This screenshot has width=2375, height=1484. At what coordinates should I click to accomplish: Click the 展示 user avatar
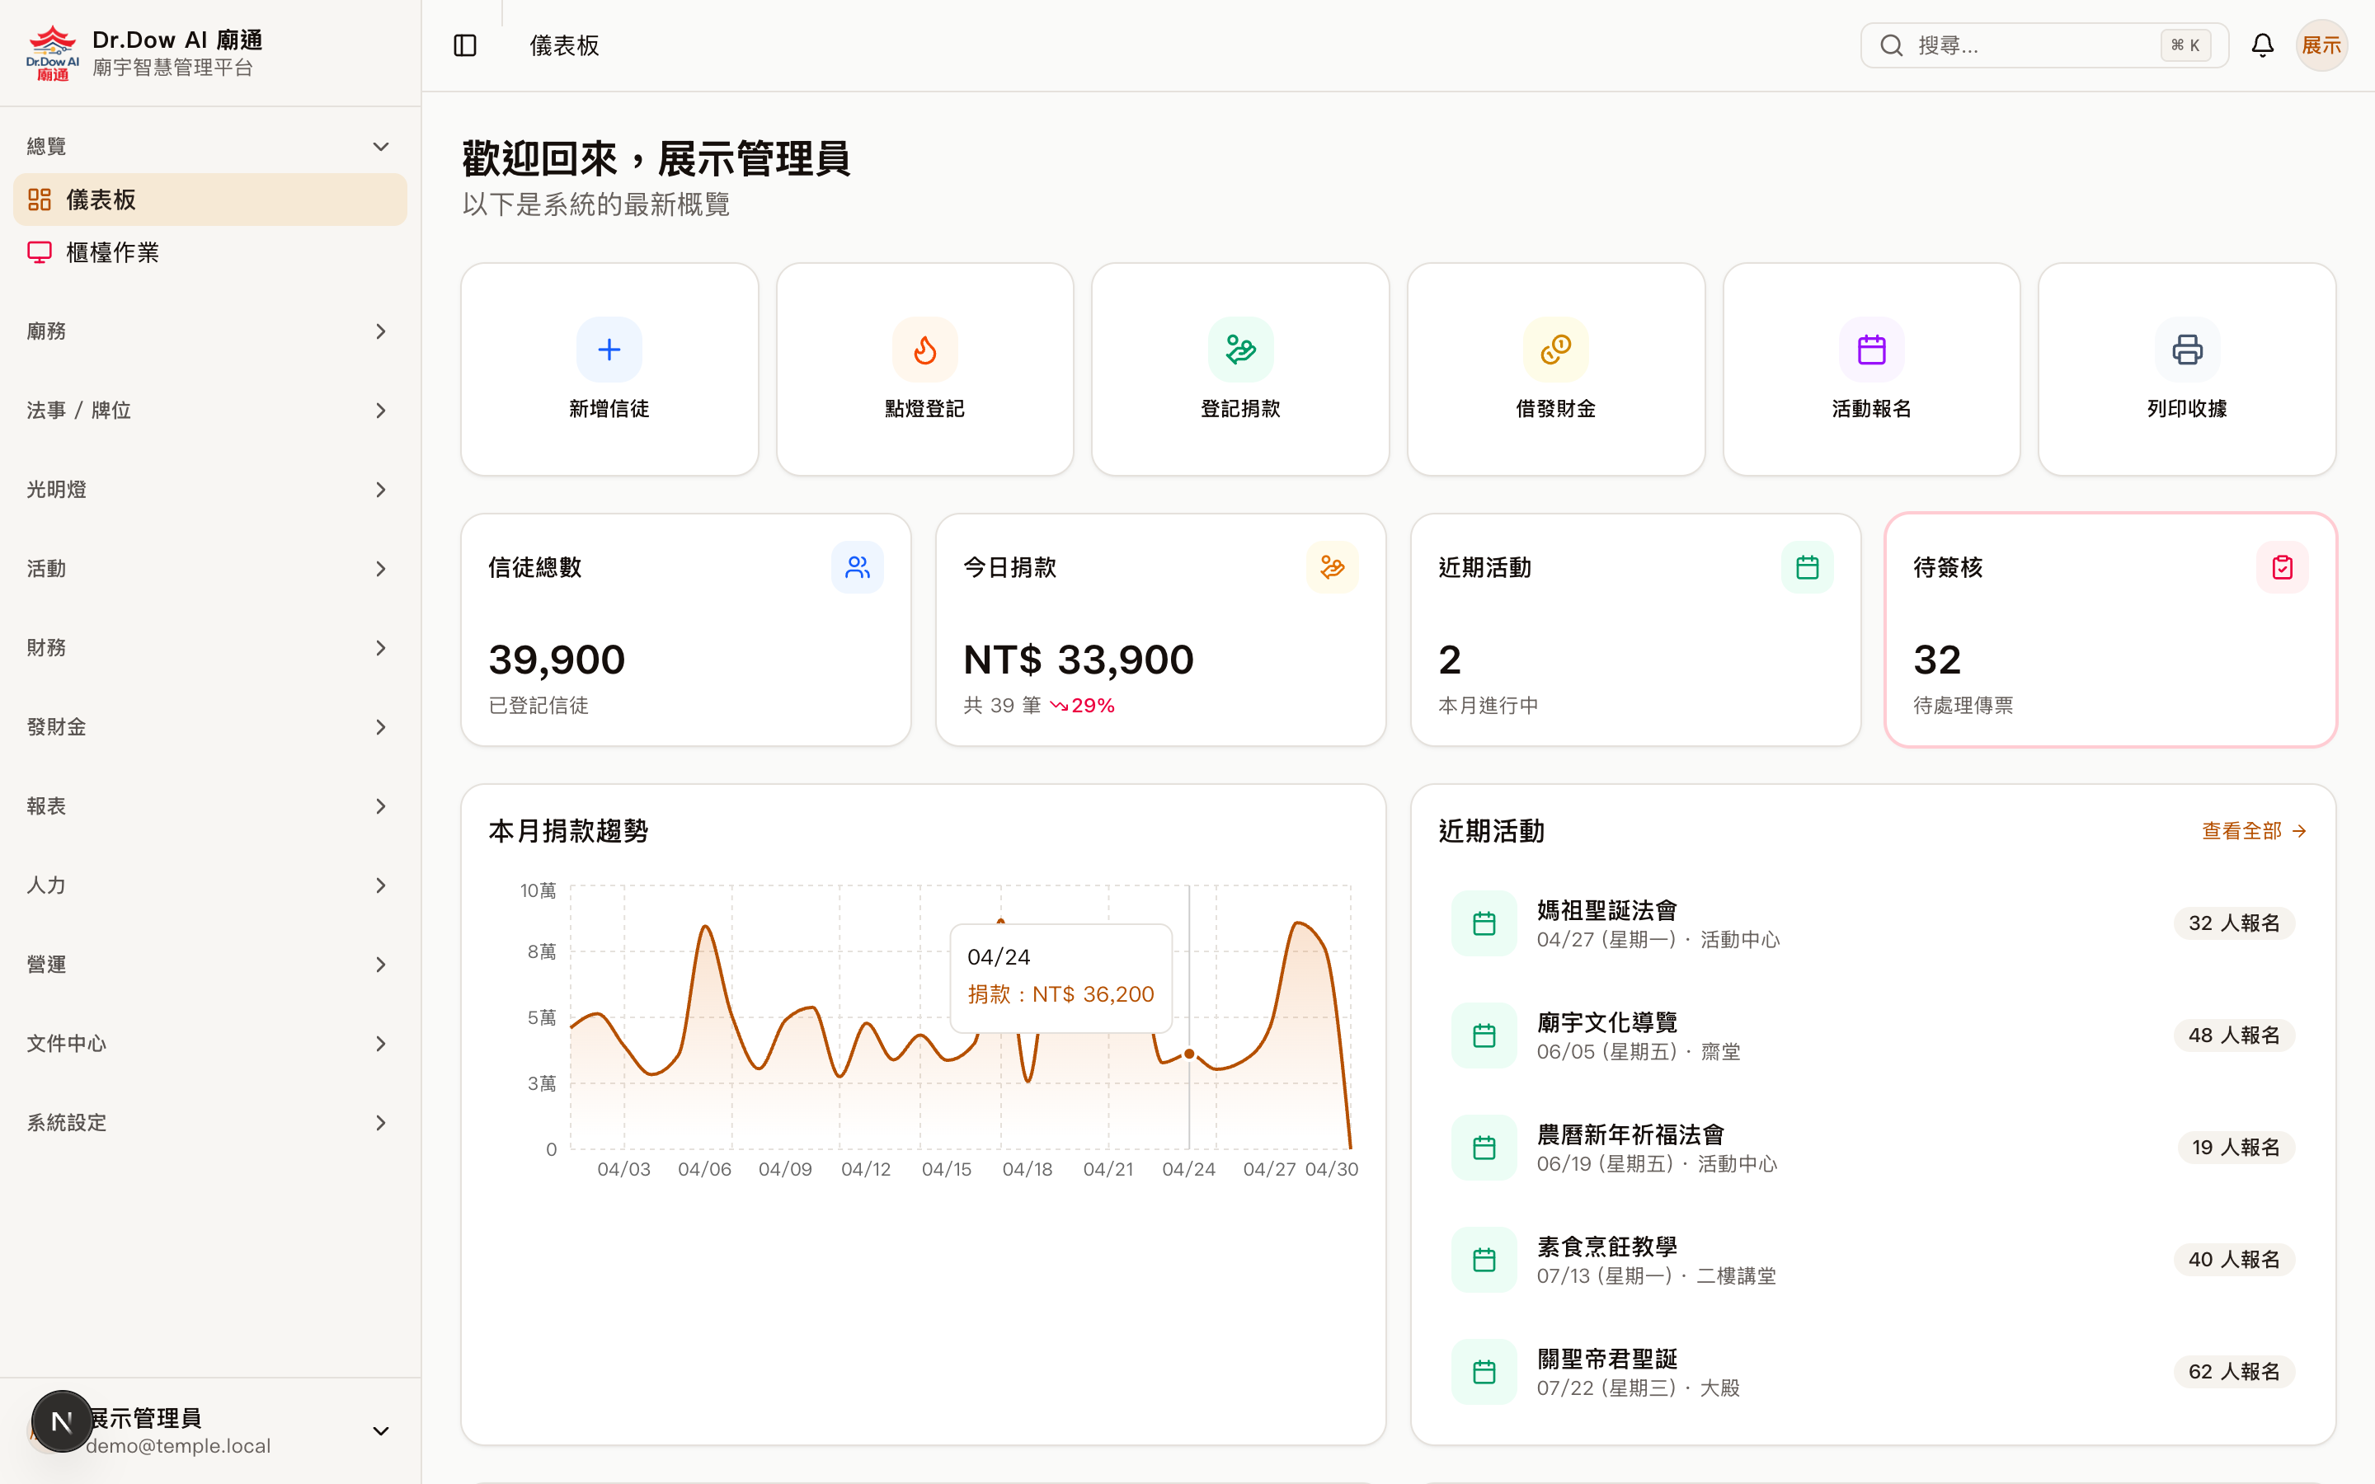pos(2321,45)
